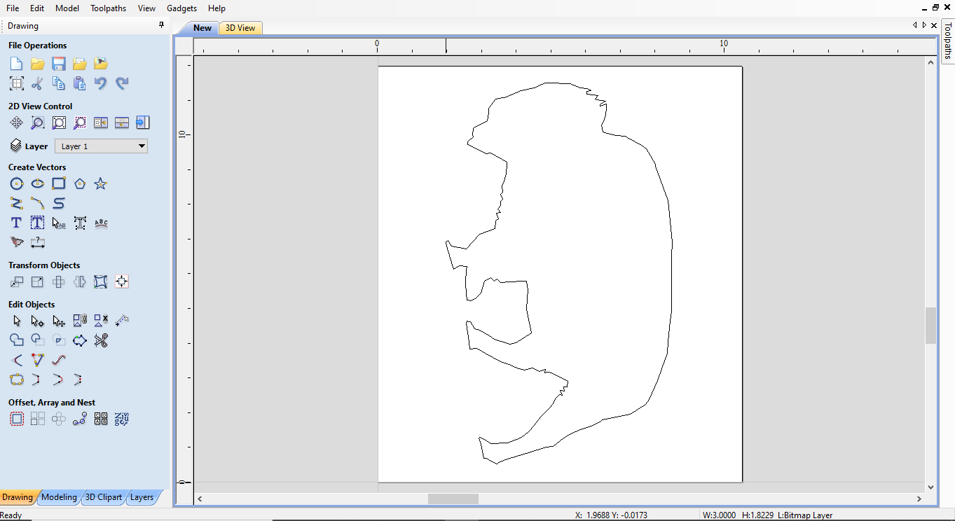This screenshot has width=955, height=521.
Task: Select the Draw Curve tool
Action: click(x=59, y=203)
